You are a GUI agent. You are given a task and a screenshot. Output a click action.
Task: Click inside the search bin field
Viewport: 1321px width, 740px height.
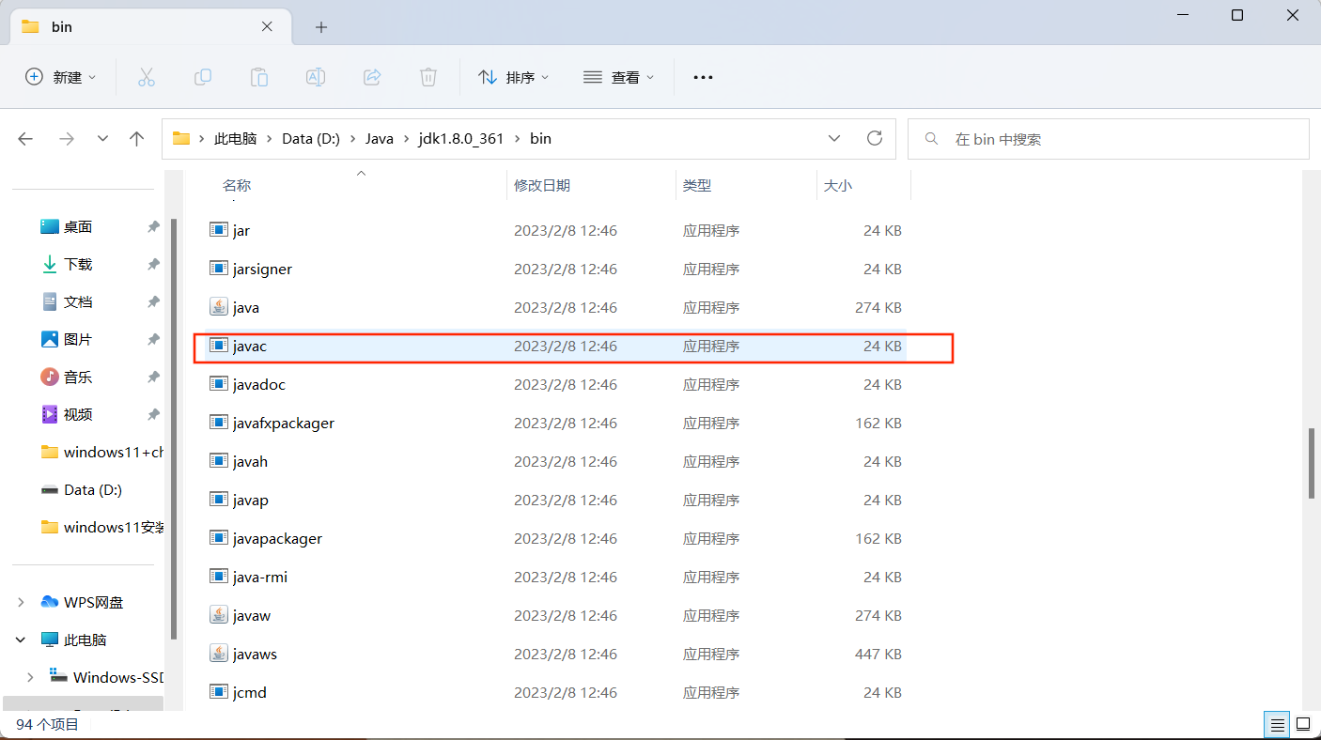[x=1109, y=138]
